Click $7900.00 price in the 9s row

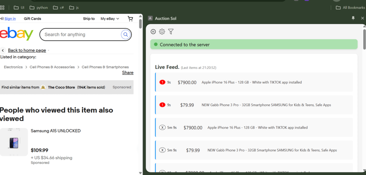pos(187,82)
